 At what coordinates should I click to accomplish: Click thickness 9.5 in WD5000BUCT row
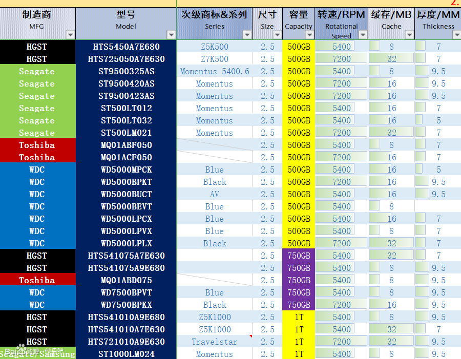438,194
